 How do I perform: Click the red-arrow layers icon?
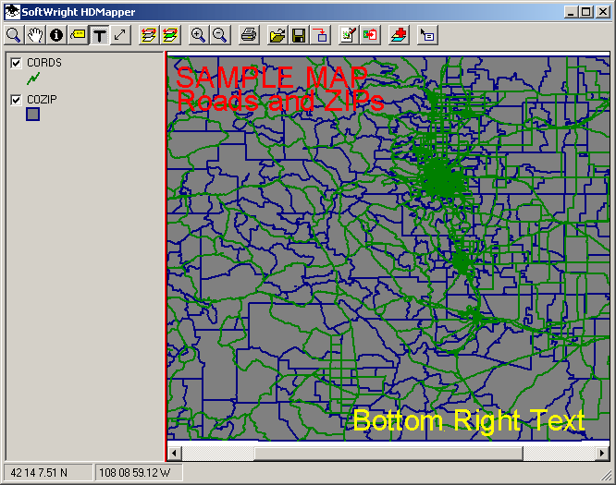pos(149,35)
